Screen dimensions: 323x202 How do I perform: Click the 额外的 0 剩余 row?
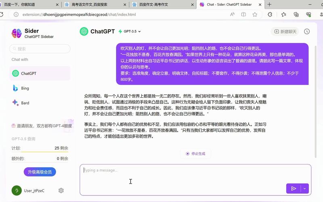(40, 158)
